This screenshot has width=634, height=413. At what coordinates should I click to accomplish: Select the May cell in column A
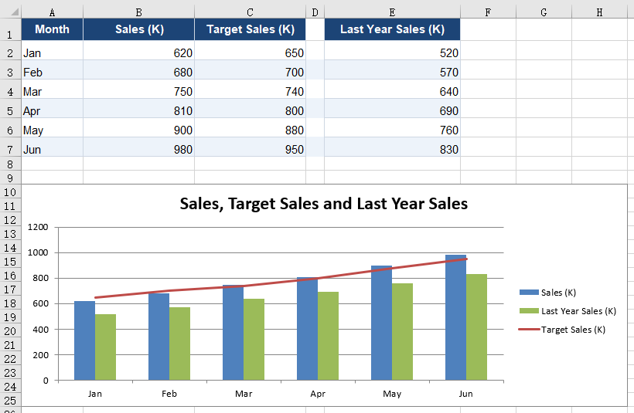(x=52, y=128)
